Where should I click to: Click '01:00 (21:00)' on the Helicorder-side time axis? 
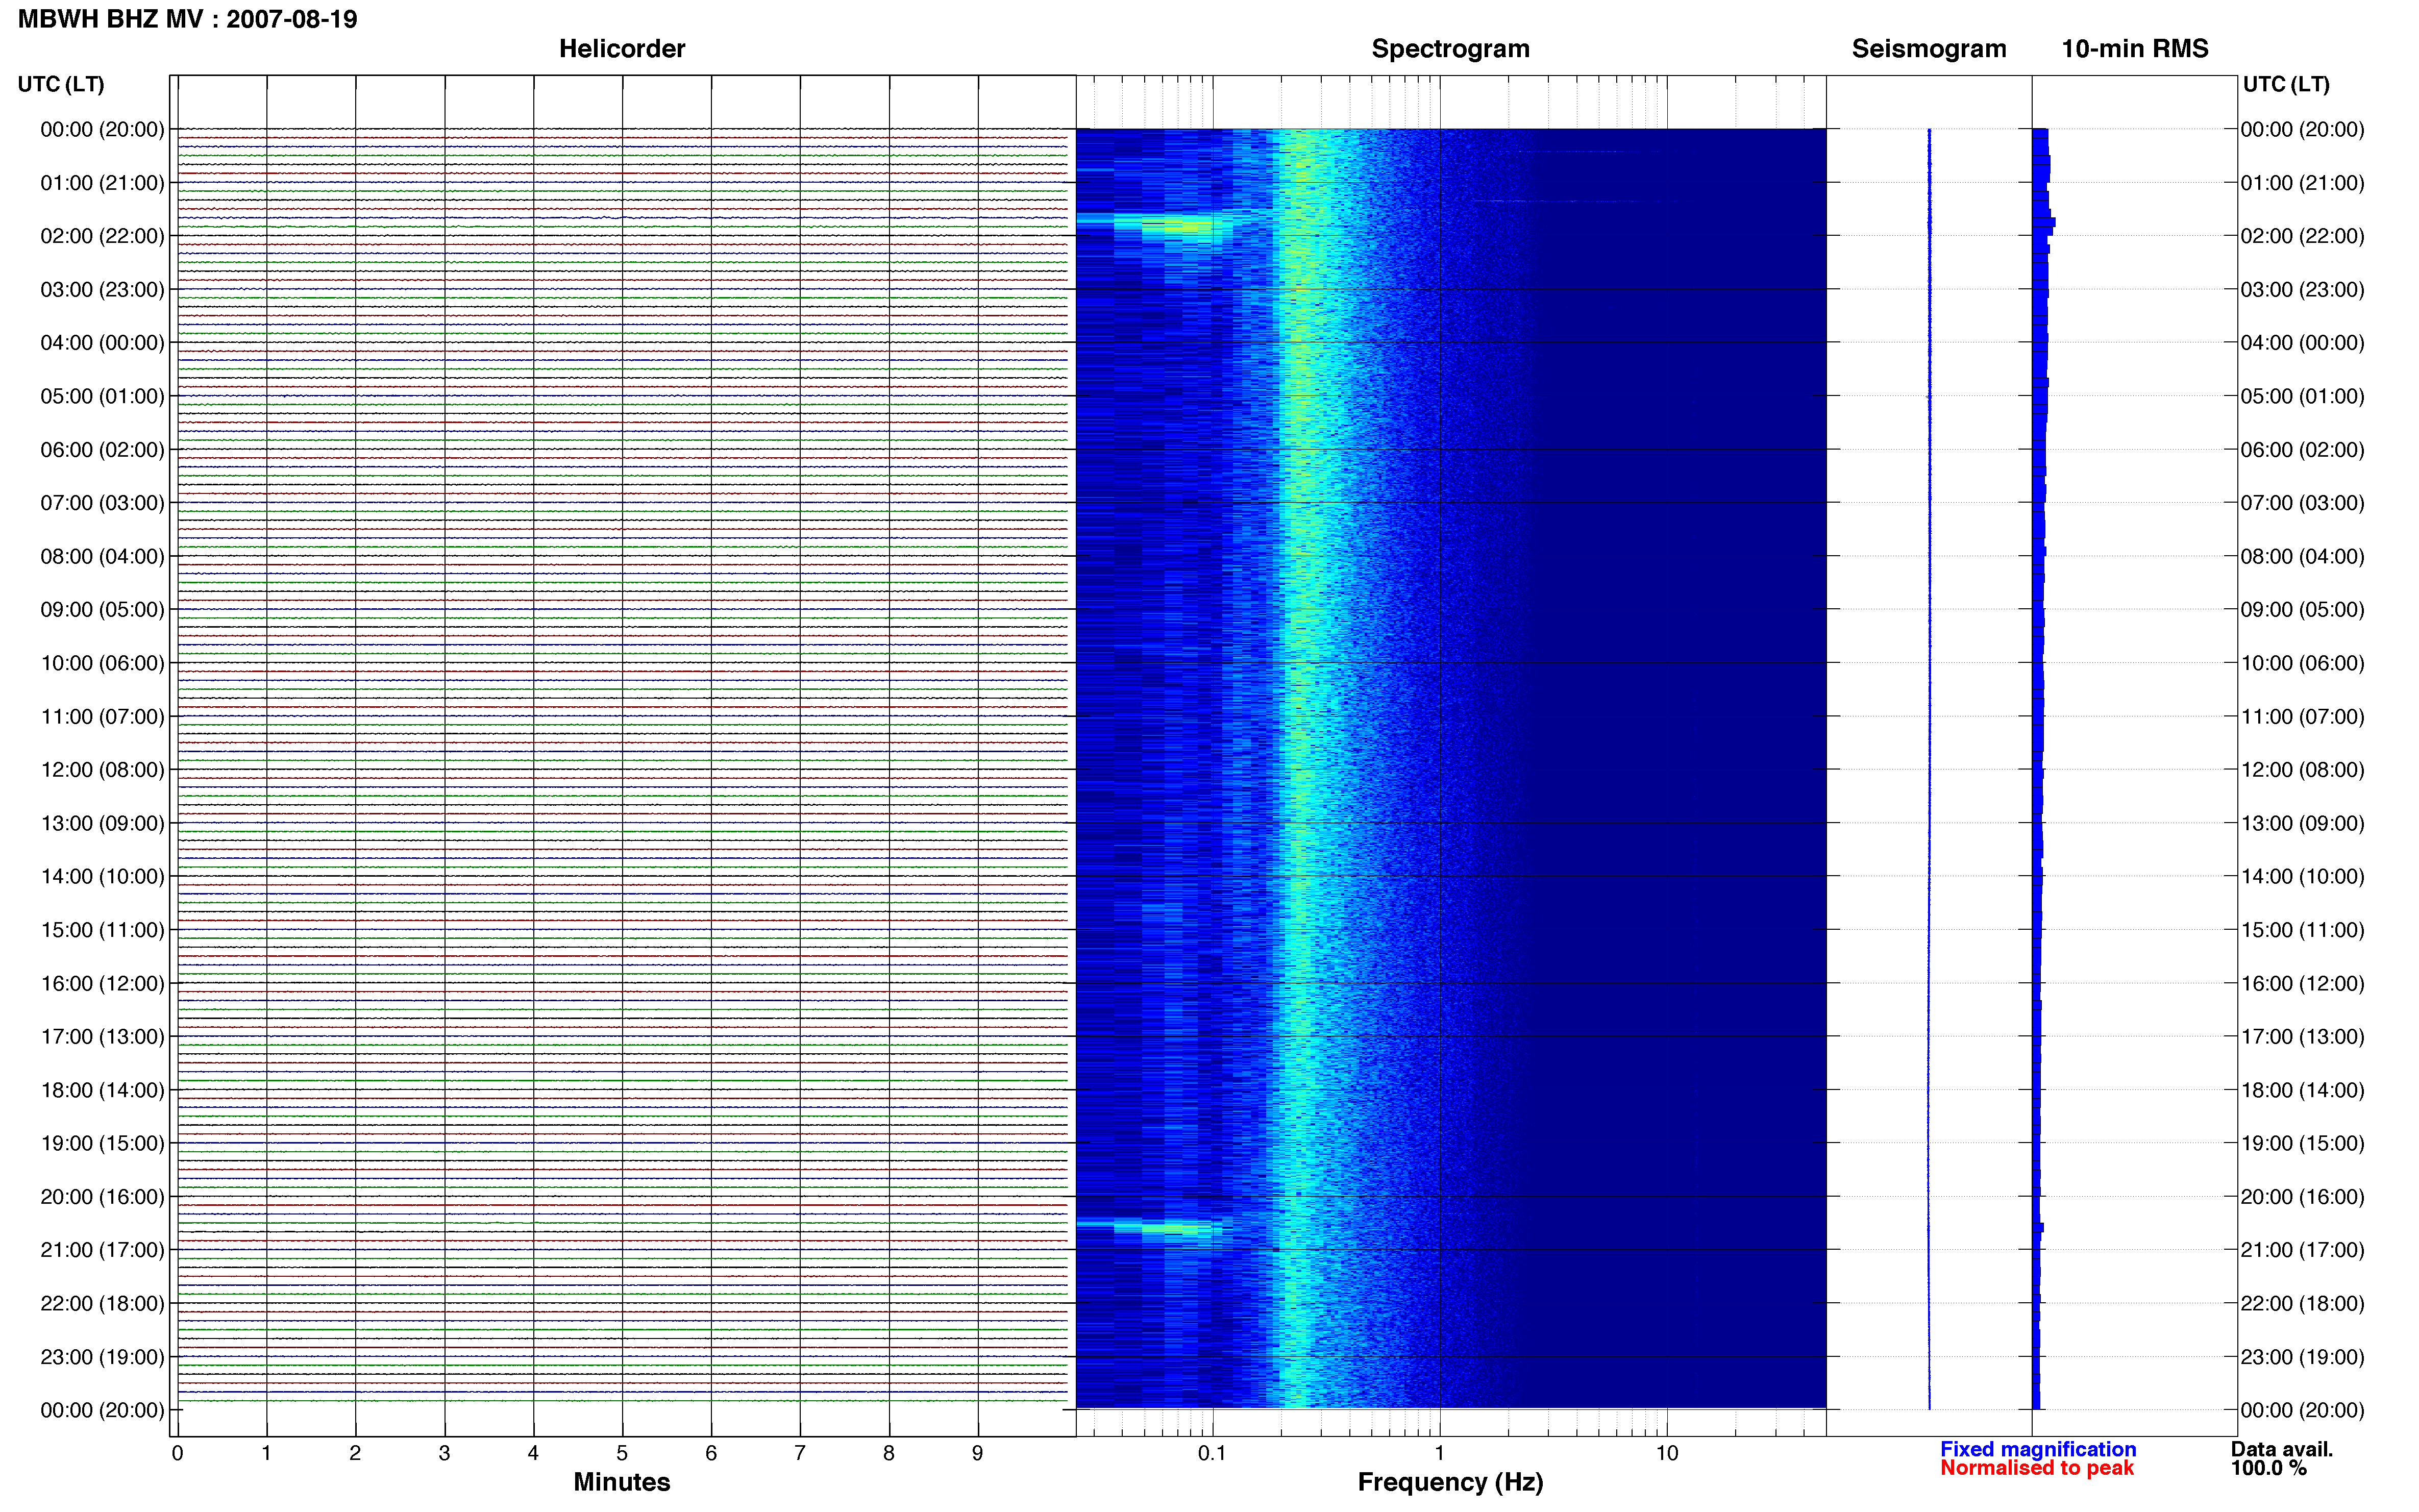click(102, 183)
